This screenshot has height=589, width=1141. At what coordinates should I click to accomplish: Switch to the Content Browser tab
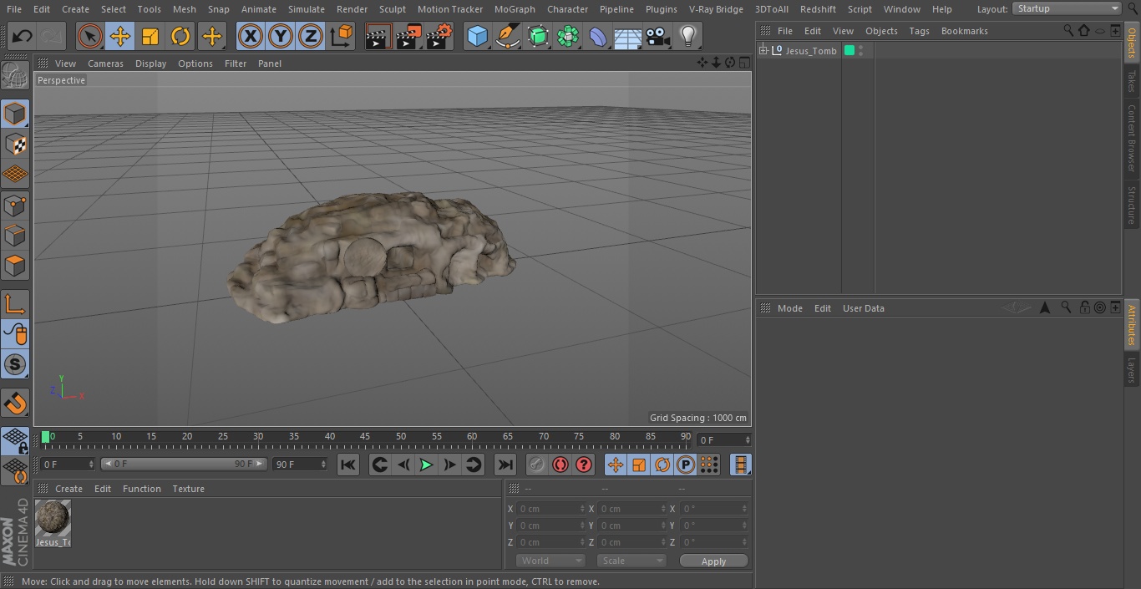pyautogui.click(x=1132, y=138)
